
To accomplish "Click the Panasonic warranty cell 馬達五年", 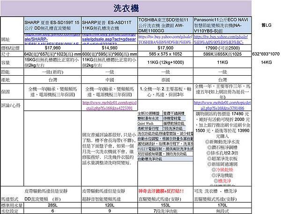I will 222,92.
